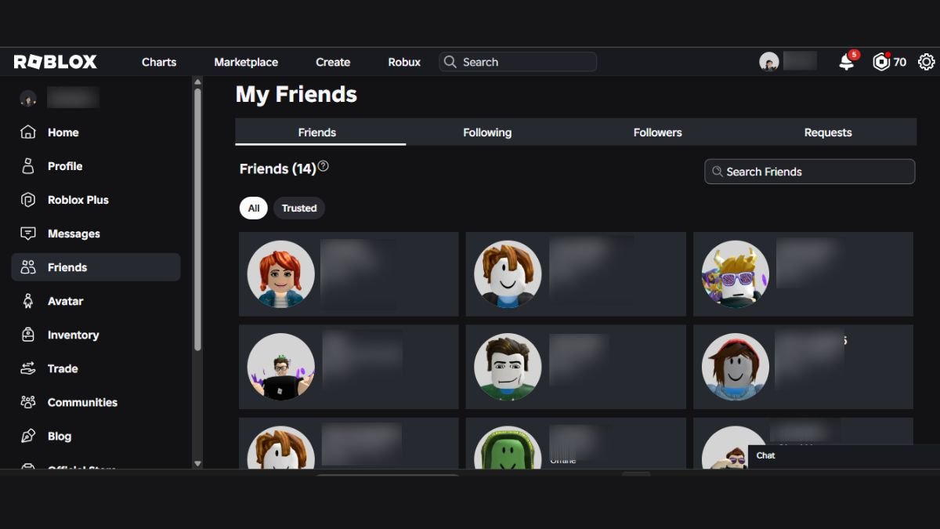Click the Communities group icon

28,402
